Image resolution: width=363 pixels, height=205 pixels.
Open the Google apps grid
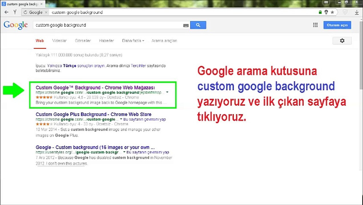(x=315, y=25)
